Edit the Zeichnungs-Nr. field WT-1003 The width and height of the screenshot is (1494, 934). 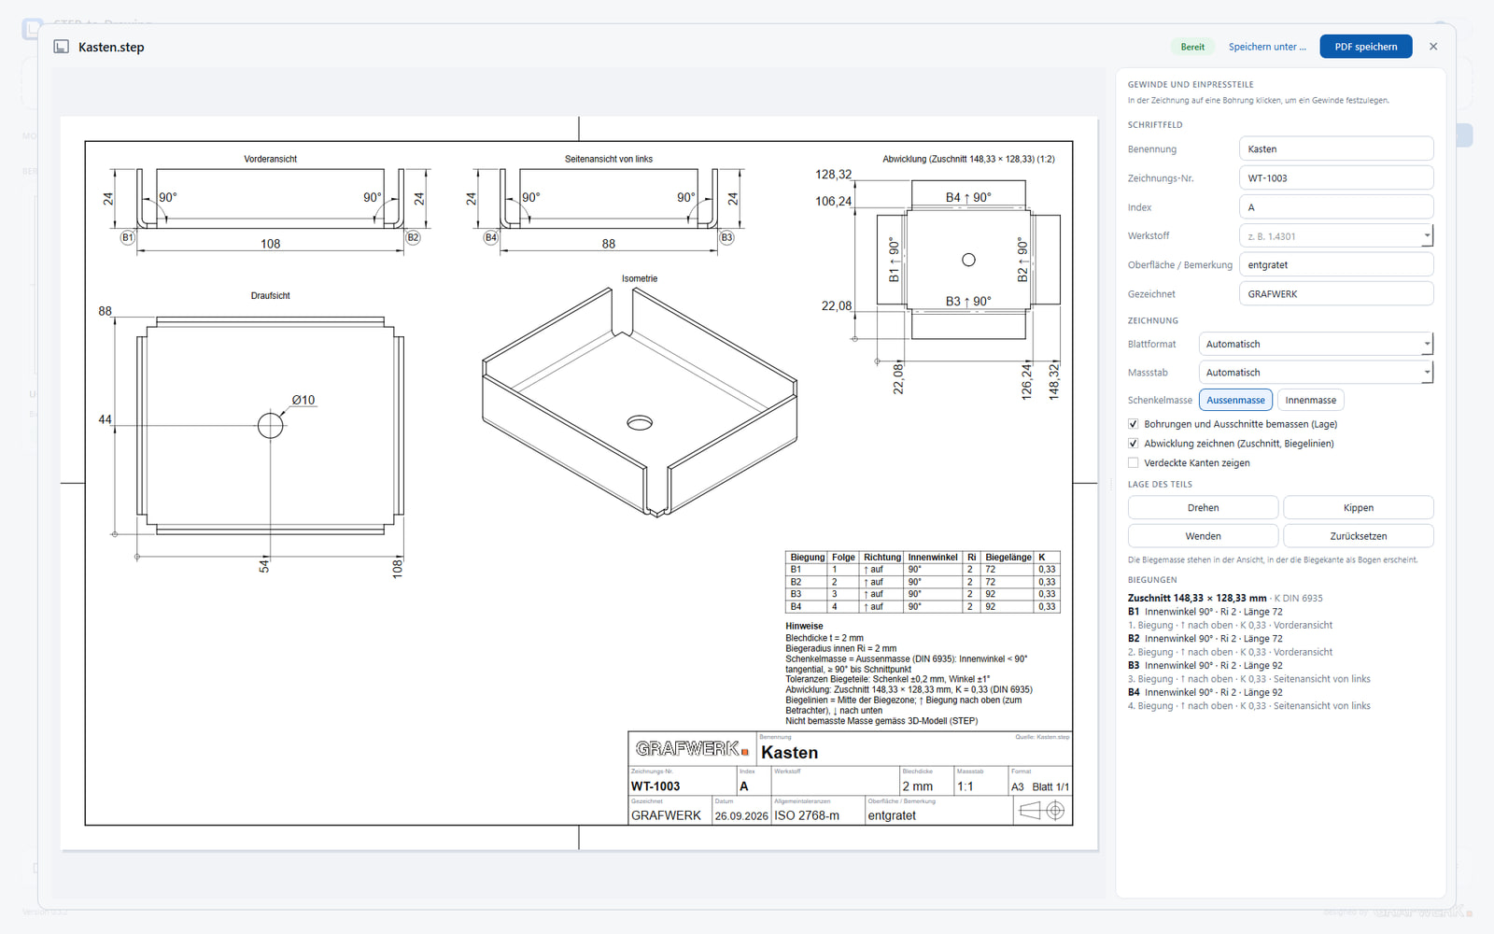1336,177
